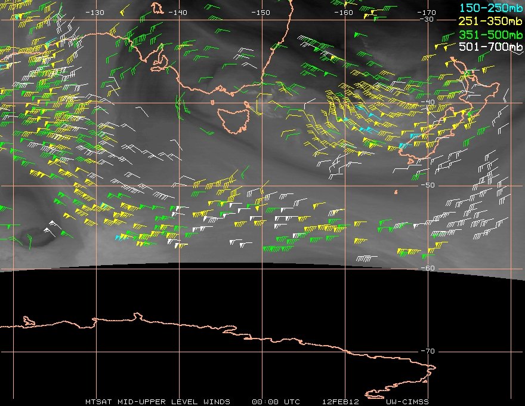Click the -150 longitude label
This screenshot has height=406, width=525.
pos(261,13)
